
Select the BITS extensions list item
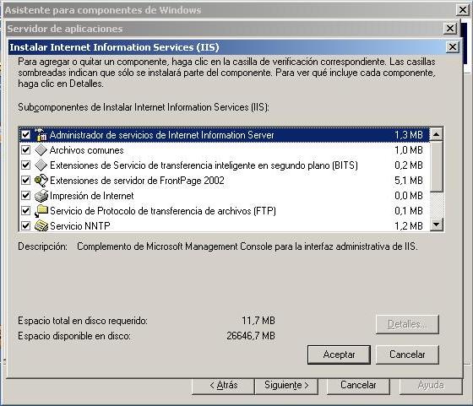(224, 165)
